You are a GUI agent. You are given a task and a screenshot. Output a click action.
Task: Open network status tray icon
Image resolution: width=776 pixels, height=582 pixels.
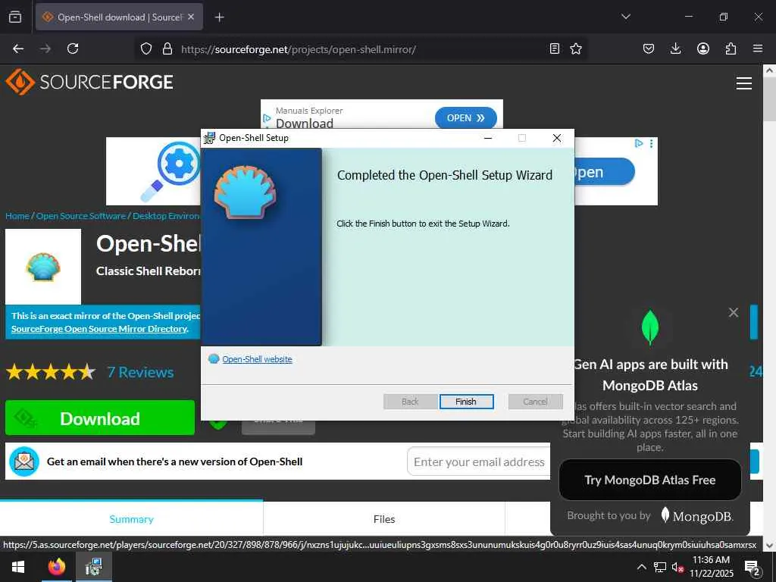coord(660,567)
